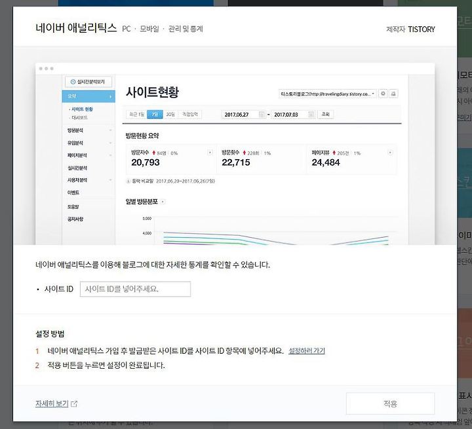Open the 자세히 보기 link
This screenshot has height=429, width=472.
point(52,403)
